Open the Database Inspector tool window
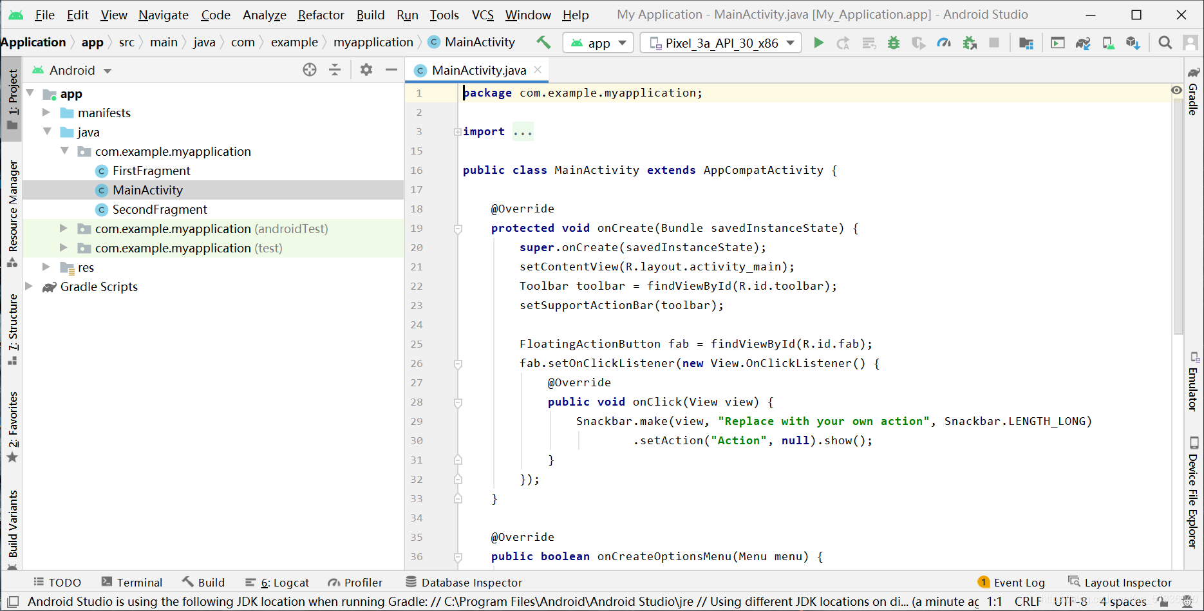This screenshot has height=611, width=1204. coord(464,582)
